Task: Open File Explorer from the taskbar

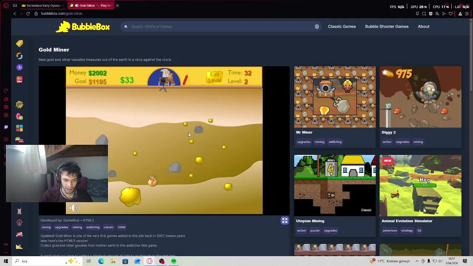Action: click(113, 261)
